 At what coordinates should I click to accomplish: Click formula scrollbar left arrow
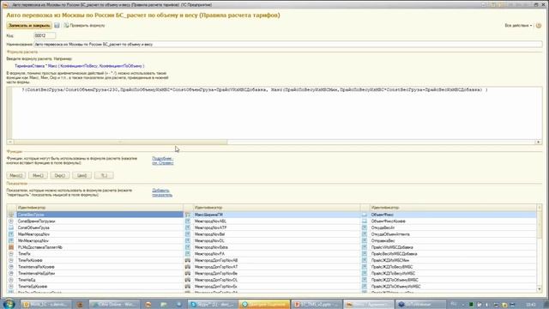coord(10,142)
